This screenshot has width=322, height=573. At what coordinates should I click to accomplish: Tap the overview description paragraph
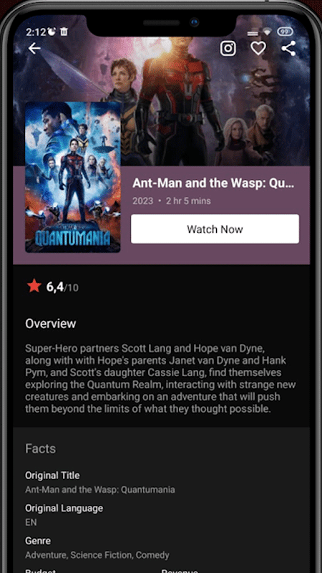pyautogui.click(x=160, y=378)
